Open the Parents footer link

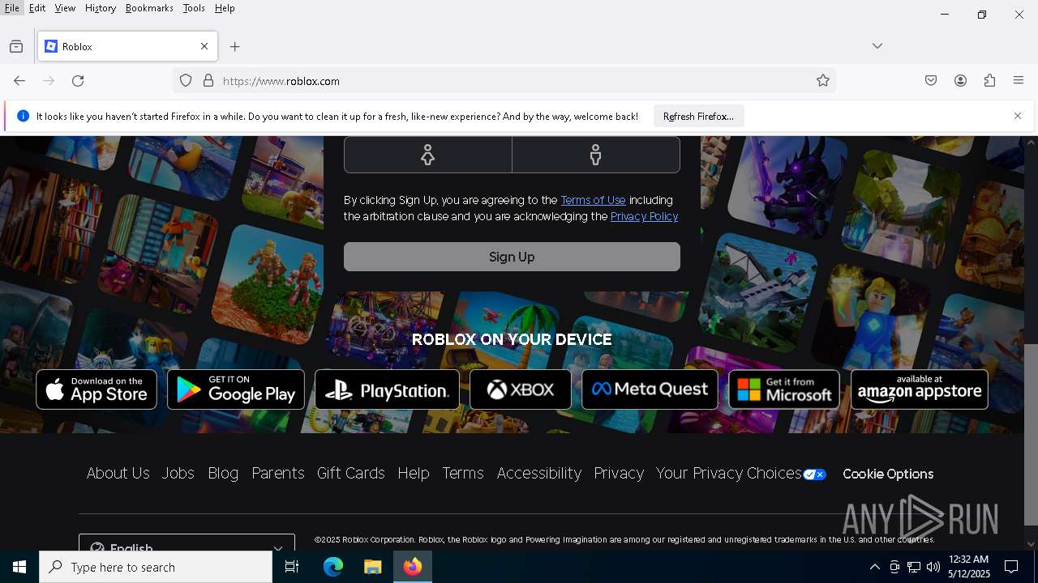(278, 474)
